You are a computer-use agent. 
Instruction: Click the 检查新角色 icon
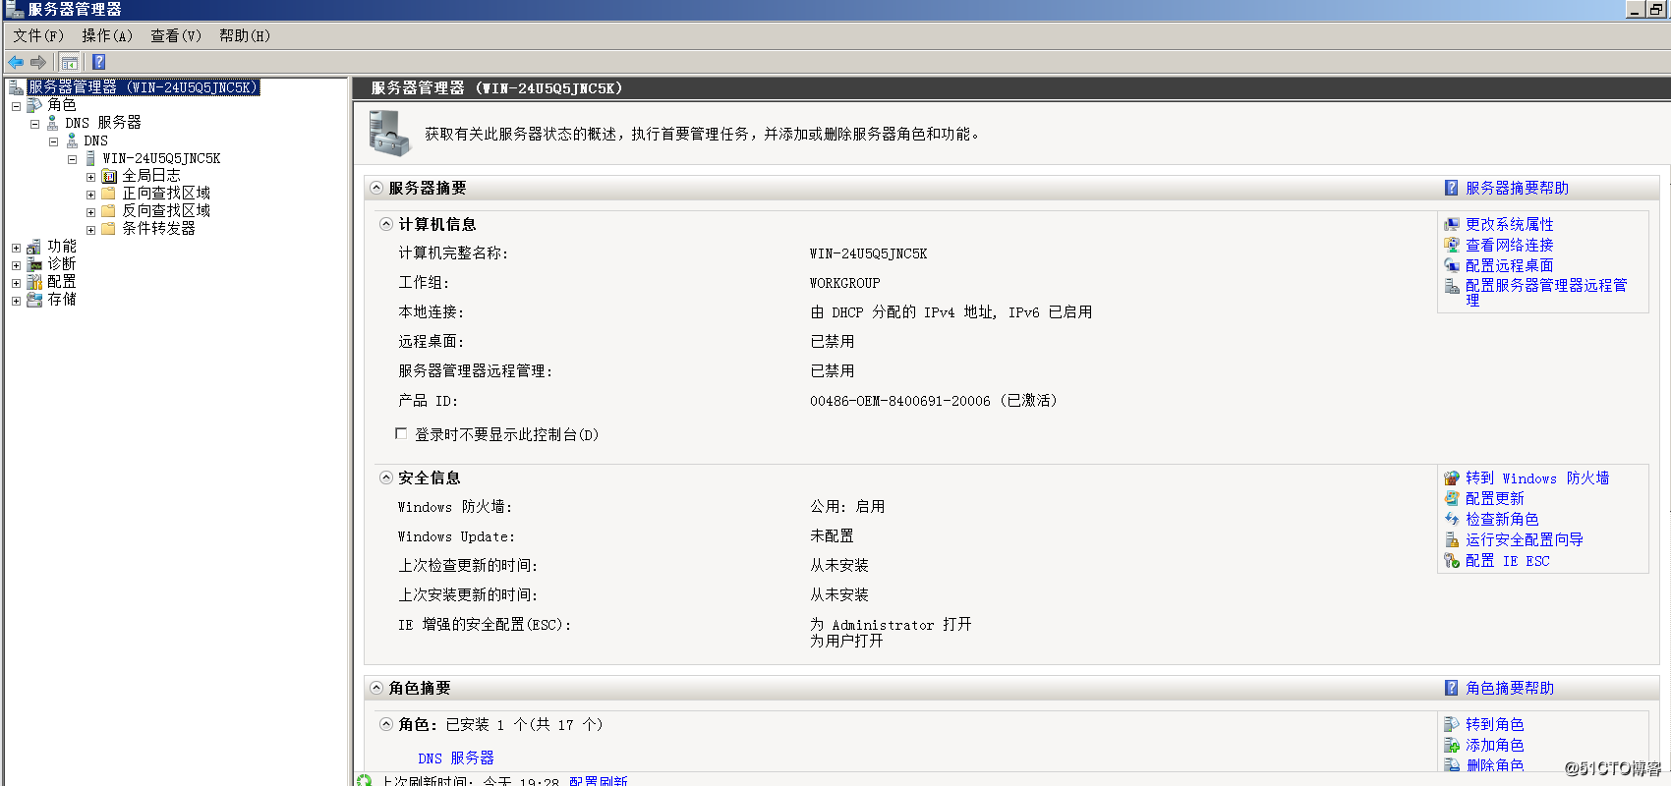tap(1452, 519)
